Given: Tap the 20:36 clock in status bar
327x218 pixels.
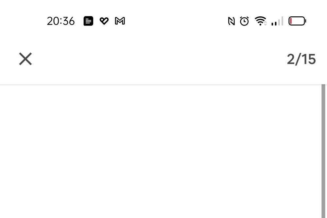Looking at the screenshot, I should (61, 21).
